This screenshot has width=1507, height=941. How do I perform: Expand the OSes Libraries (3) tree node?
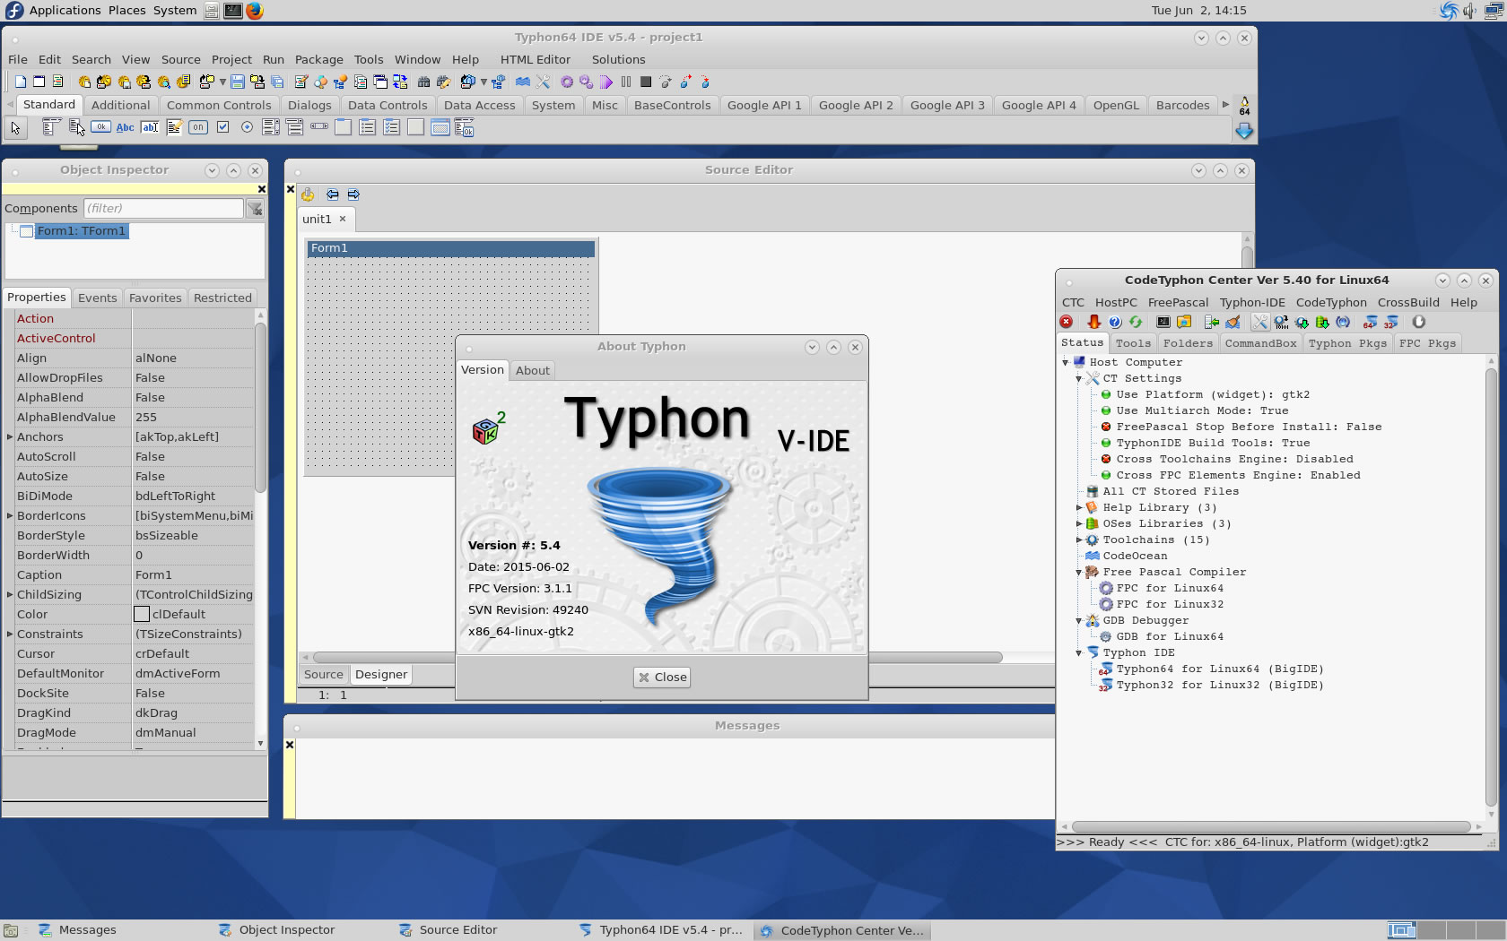pos(1079,524)
